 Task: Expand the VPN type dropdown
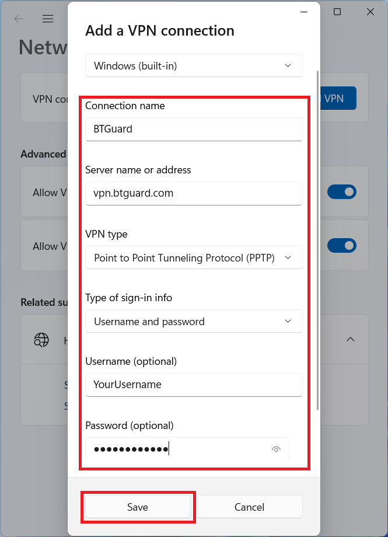coord(194,257)
